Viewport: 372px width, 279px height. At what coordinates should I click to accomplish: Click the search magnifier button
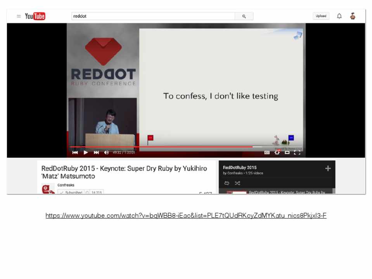(244, 16)
